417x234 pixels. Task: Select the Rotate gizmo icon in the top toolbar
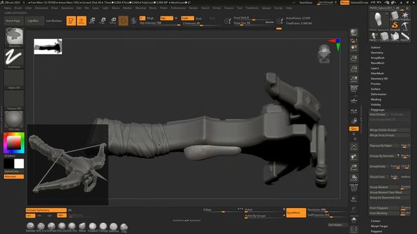pos(113,21)
